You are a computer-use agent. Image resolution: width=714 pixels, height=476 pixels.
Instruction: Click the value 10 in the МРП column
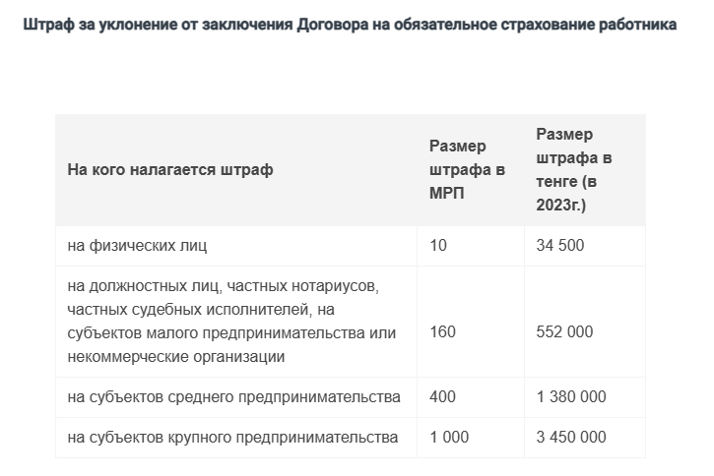click(438, 246)
